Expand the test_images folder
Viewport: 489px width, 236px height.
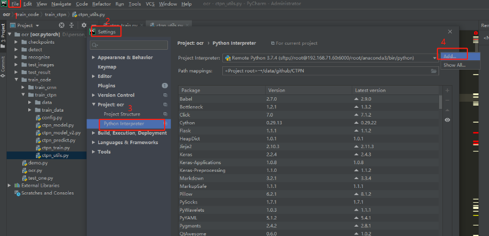[16, 65]
